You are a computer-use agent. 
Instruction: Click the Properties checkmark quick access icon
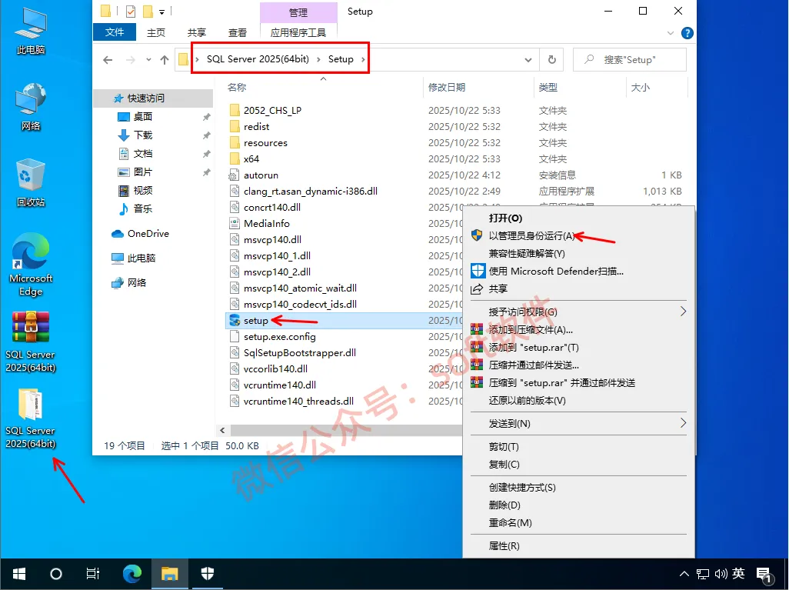[x=130, y=11]
